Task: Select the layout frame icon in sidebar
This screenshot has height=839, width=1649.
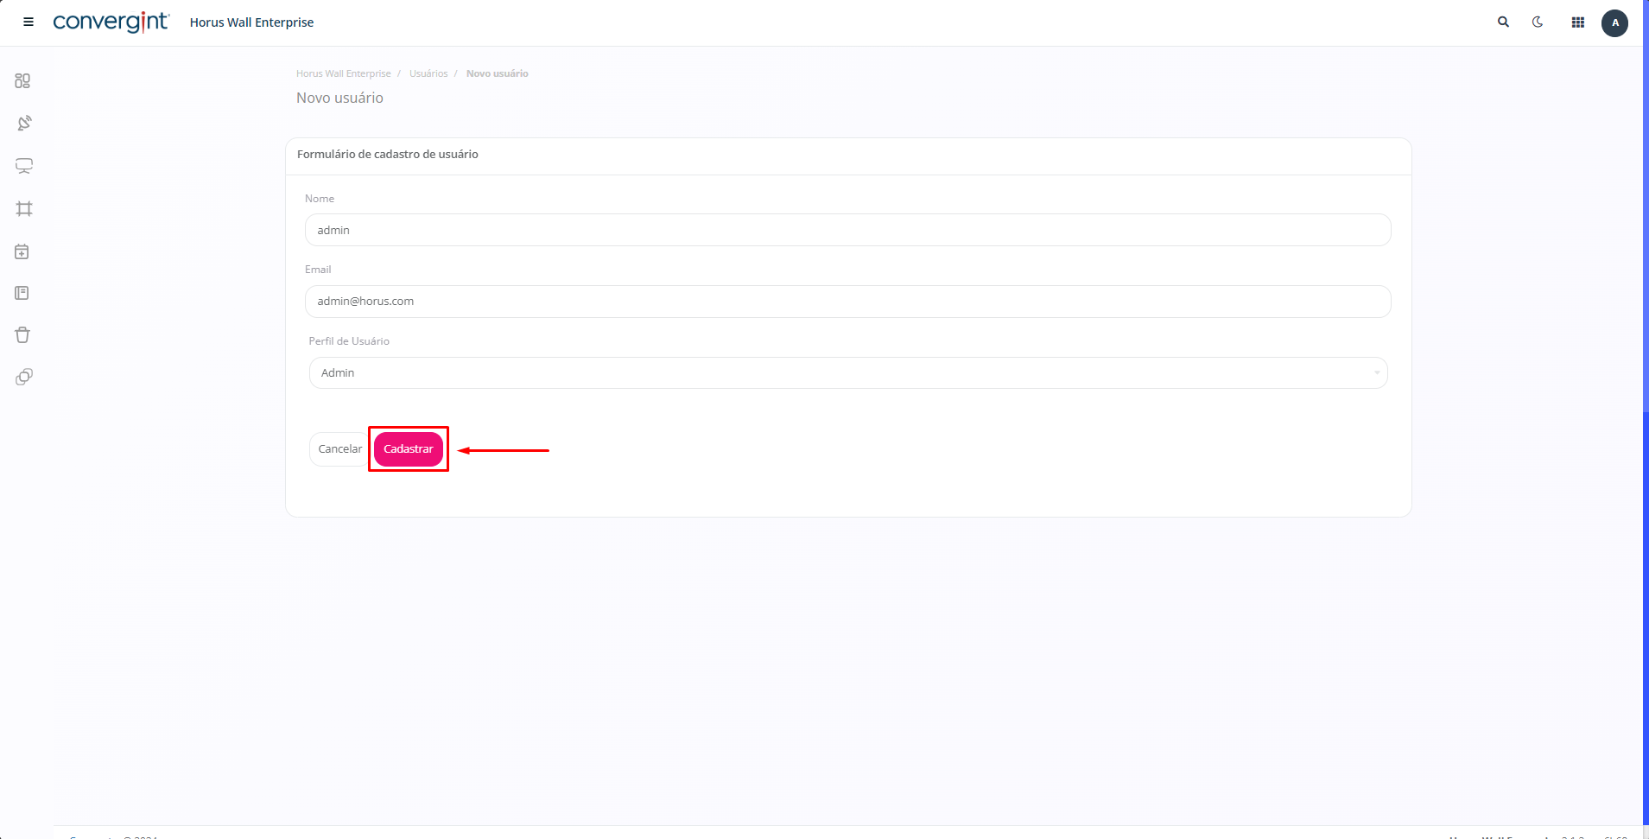Action: (x=23, y=208)
